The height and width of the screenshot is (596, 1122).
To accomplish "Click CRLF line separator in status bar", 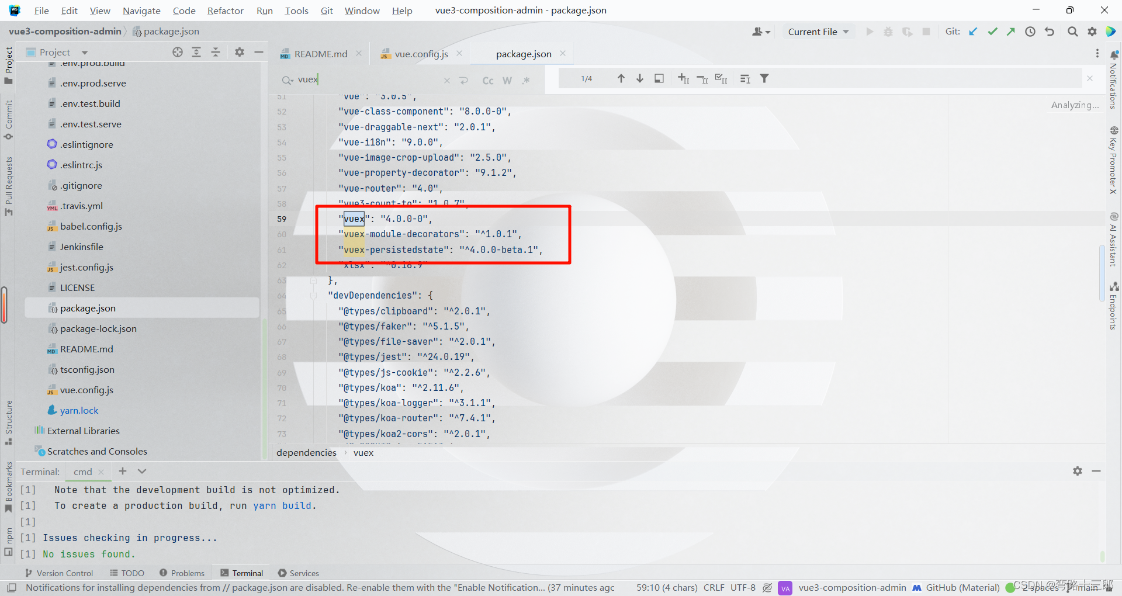I will [714, 587].
